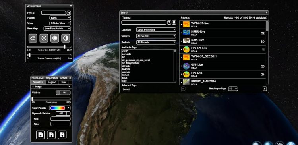Switch to the Legend tab
298x145 pixels.
pyautogui.click(x=52, y=82)
